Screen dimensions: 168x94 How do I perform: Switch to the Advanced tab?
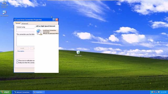pyautogui.click(x=25, y=23)
